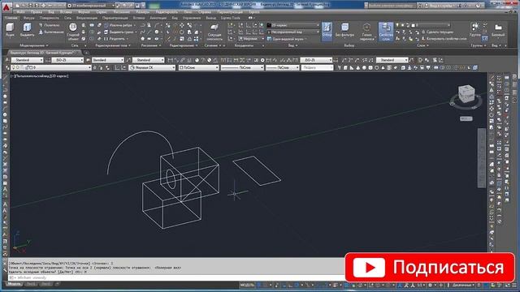Image resolution: width=520 pixels, height=292 pixels.
Task: Click the МСК button below ViewCube
Action: pos(466,118)
